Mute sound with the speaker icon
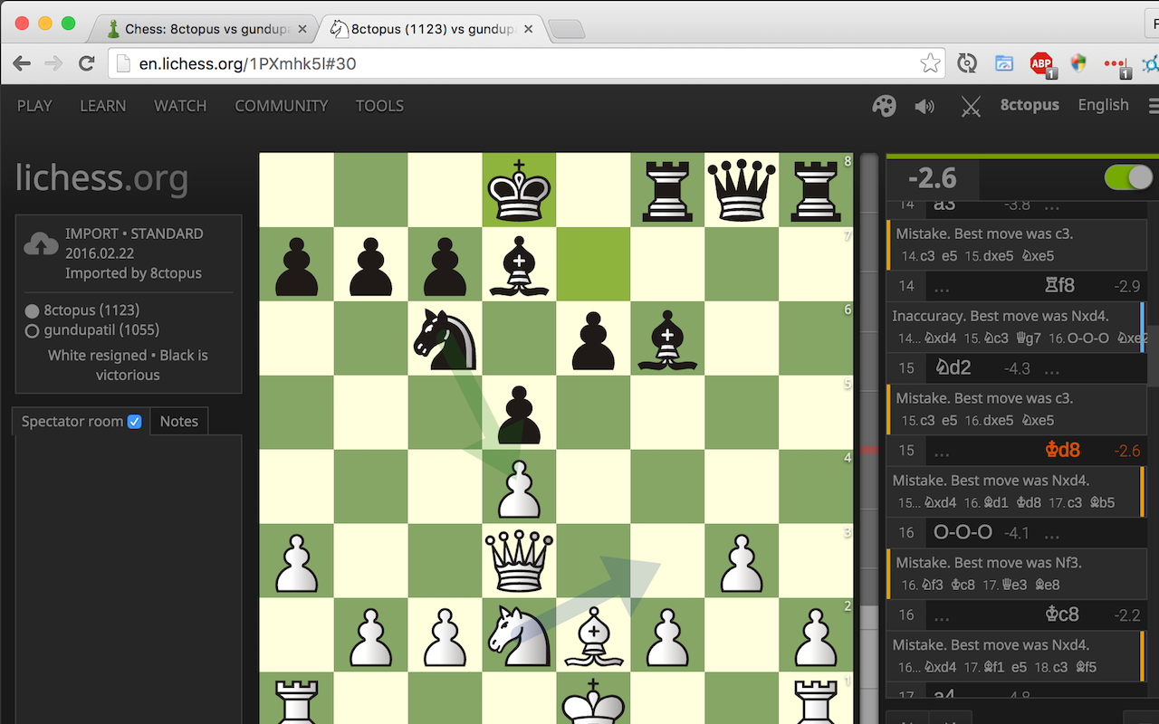 (925, 106)
